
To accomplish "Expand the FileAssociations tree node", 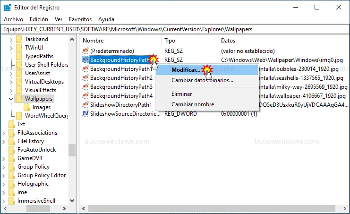I will (4, 133).
